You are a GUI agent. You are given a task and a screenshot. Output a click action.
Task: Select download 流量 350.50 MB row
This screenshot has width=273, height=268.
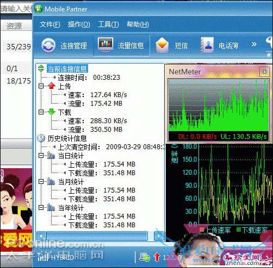[x=95, y=130]
